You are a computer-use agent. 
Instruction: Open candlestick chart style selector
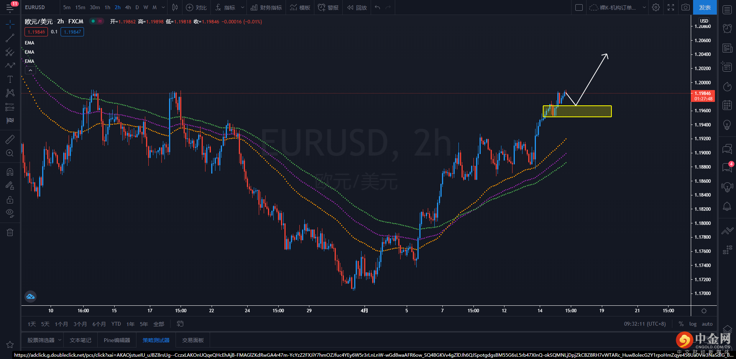pyautogui.click(x=175, y=7)
